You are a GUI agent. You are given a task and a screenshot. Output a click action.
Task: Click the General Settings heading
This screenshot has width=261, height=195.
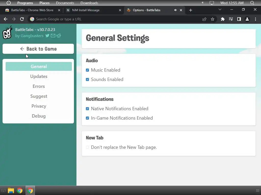[118, 38]
